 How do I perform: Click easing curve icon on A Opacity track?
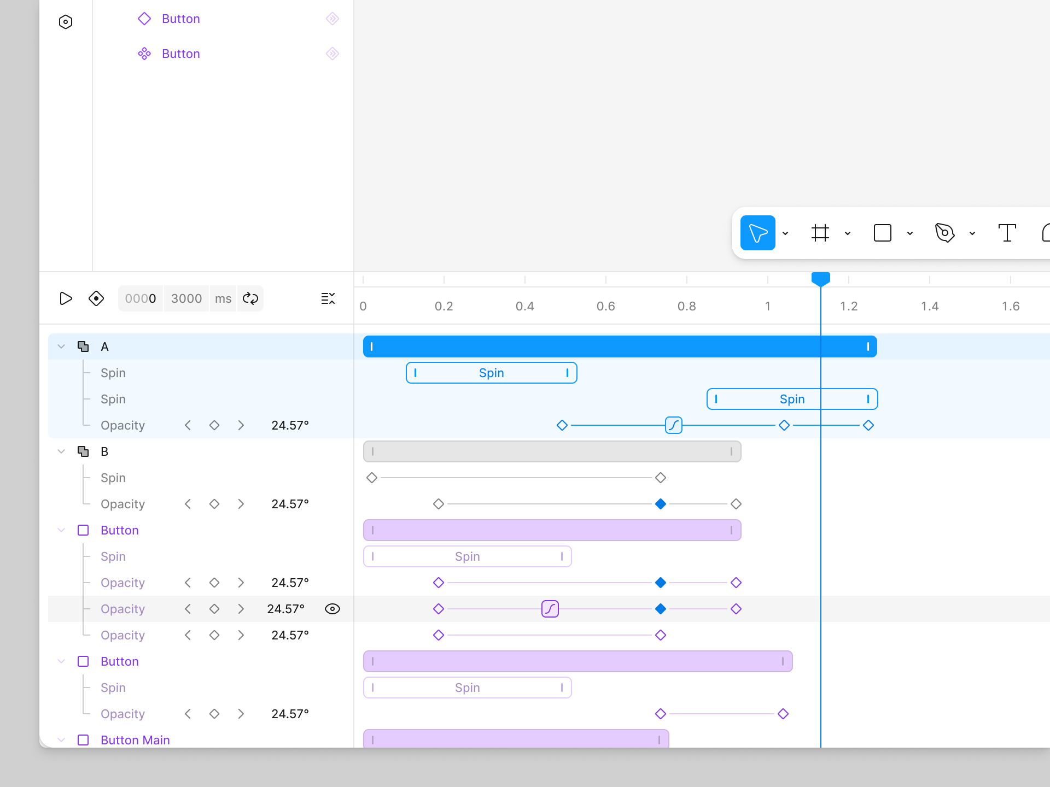tap(674, 425)
